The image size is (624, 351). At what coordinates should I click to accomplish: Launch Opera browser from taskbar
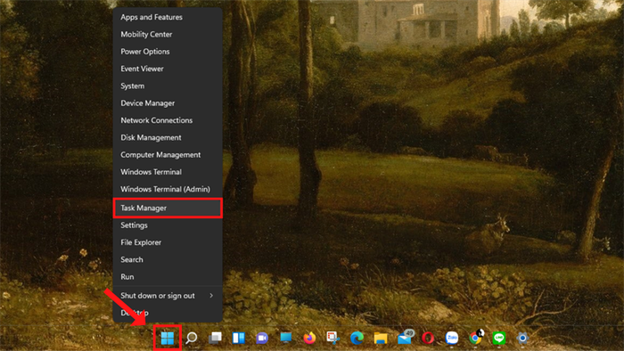[428, 338]
